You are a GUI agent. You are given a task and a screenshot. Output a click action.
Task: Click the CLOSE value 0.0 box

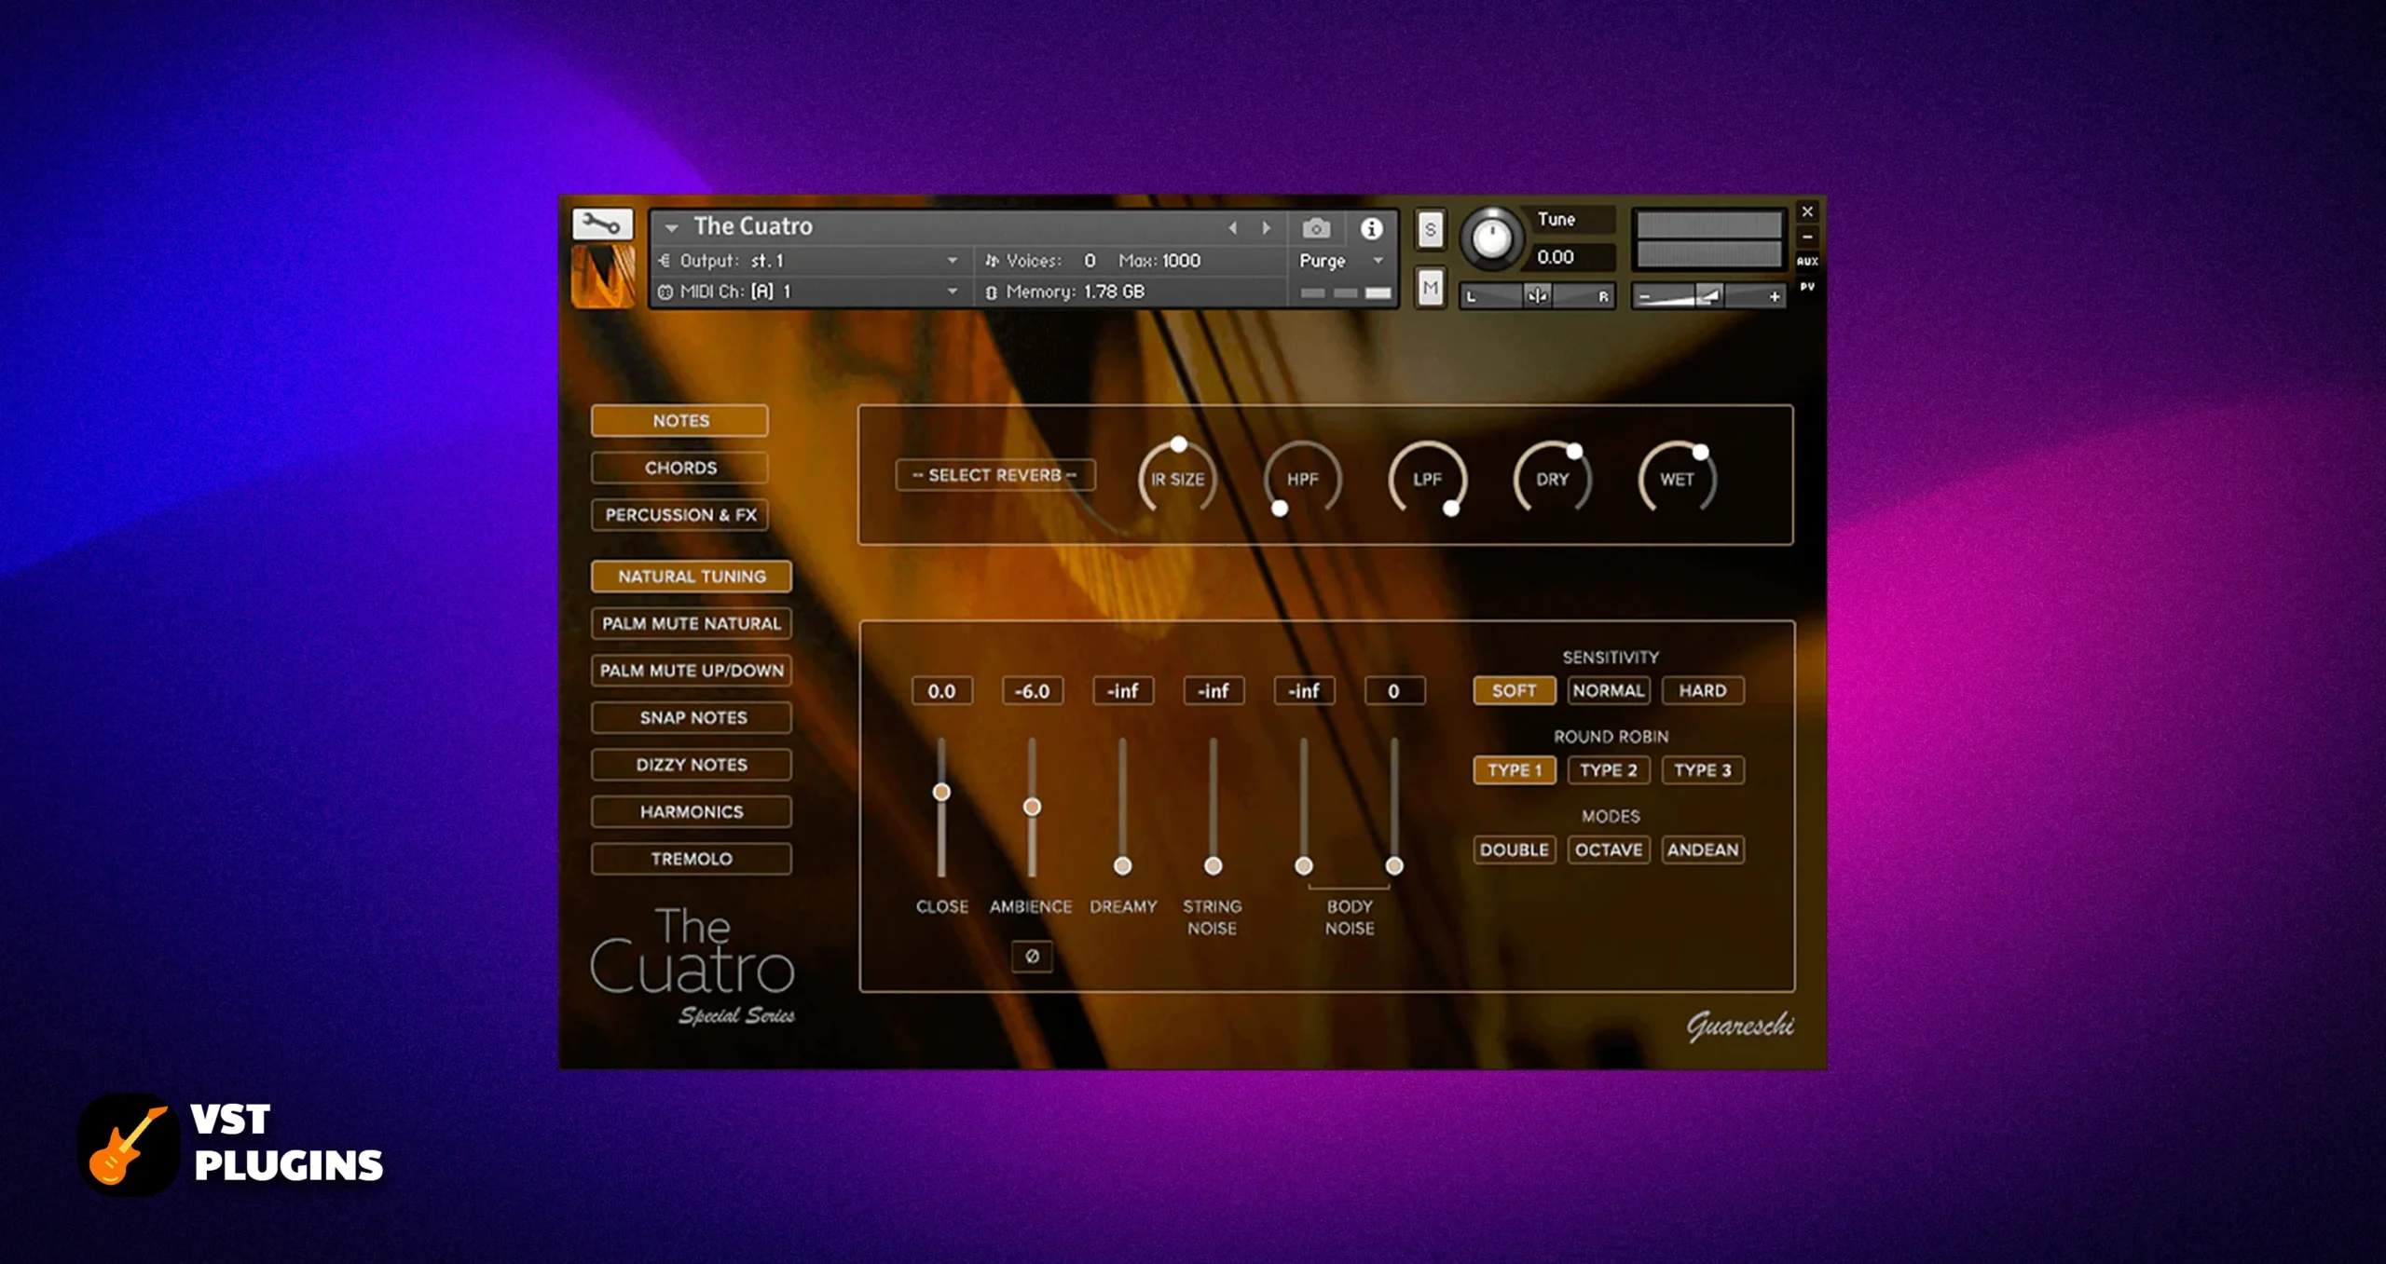[x=941, y=691]
